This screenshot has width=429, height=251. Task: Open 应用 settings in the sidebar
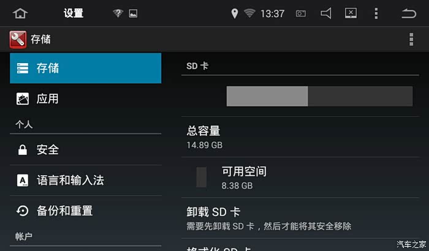point(86,99)
